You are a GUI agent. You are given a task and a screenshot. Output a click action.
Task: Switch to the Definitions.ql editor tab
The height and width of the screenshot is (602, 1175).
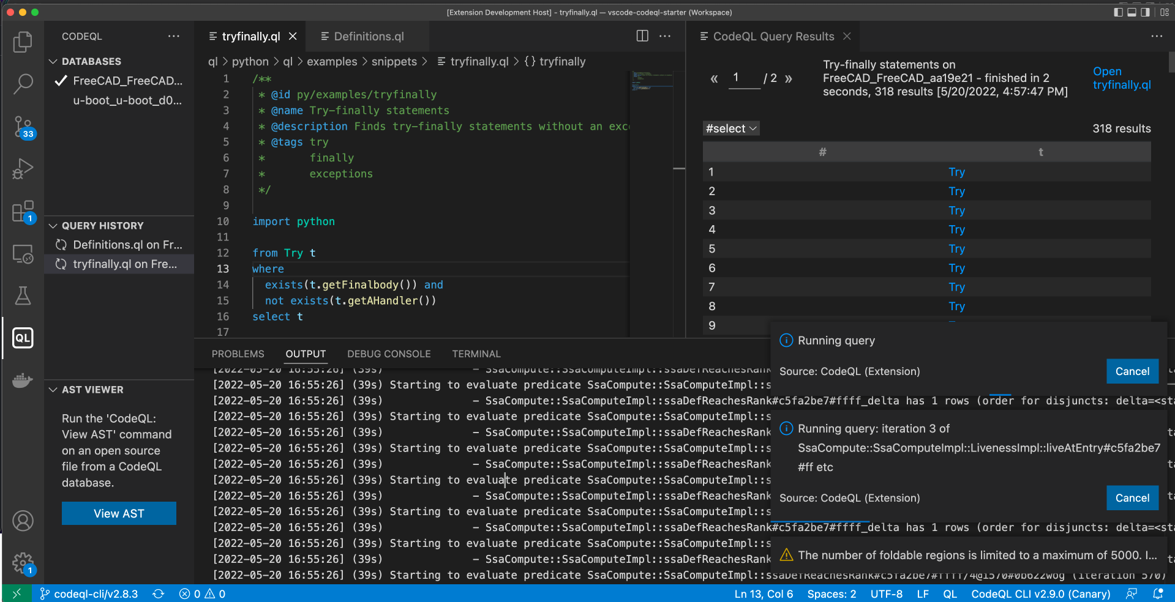click(x=368, y=36)
